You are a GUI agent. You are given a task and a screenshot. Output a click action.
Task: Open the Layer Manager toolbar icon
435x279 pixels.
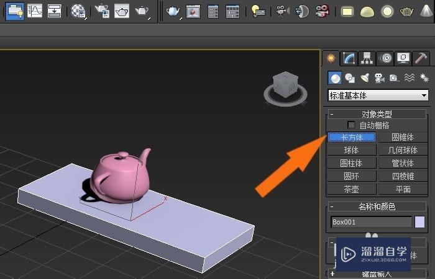[x=15, y=11]
